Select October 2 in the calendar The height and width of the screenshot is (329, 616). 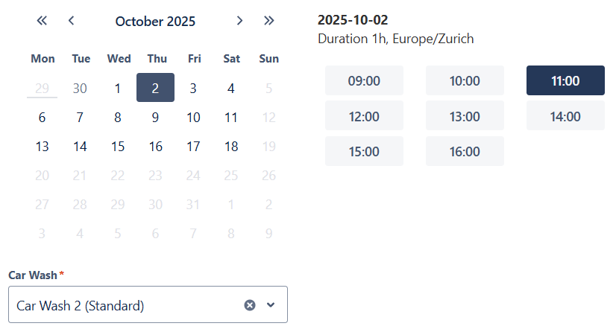pyautogui.click(x=155, y=88)
